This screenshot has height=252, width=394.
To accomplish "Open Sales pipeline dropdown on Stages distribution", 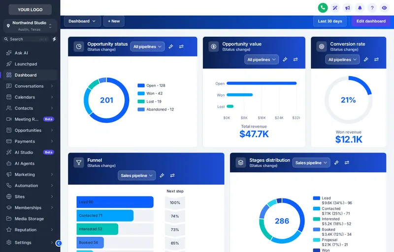I will (311, 163).
